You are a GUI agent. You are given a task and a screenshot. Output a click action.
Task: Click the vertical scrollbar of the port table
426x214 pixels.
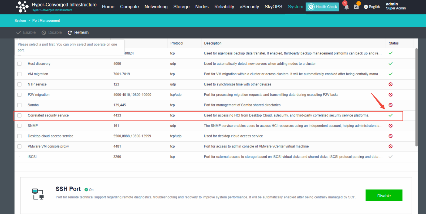pyautogui.click(x=416, y=97)
